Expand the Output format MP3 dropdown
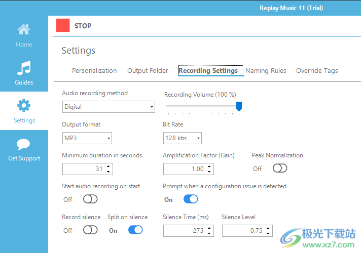Viewport: 361px width, 253px height. (87, 138)
